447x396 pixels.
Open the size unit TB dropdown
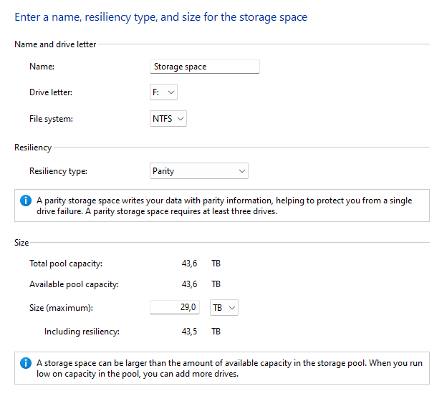coord(224,308)
